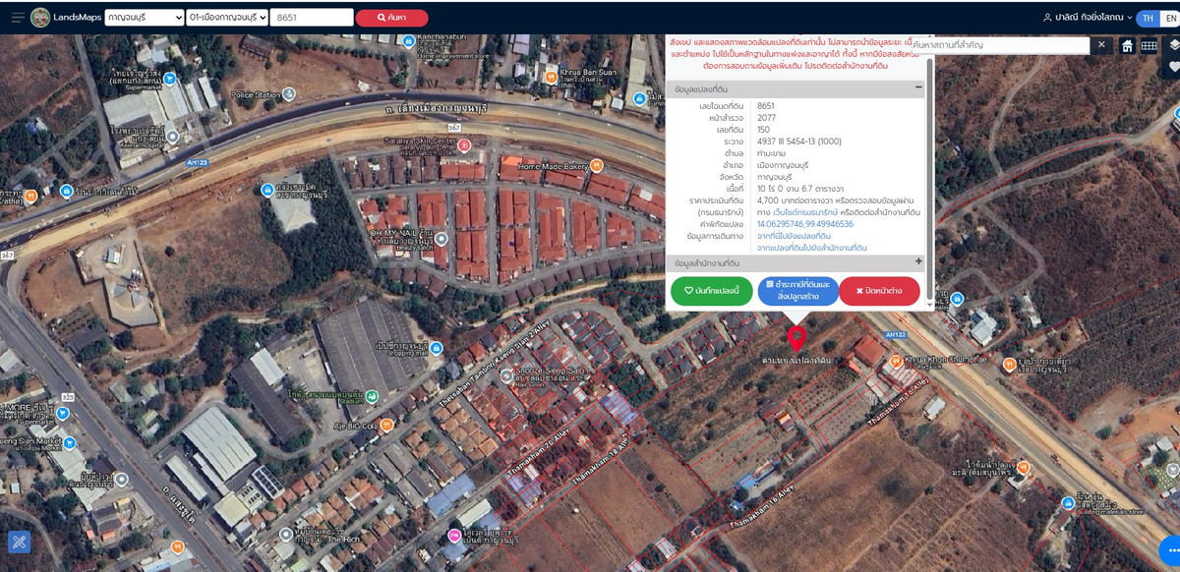Switch language to EN
Image resolution: width=1180 pixels, height=572 pixels.
[1167, 18]
